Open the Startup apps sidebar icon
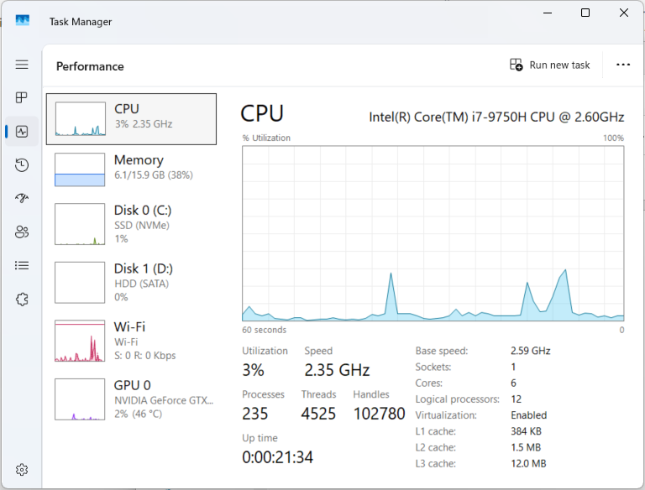This screenshot has height=490, width=645. click(22, 199)
